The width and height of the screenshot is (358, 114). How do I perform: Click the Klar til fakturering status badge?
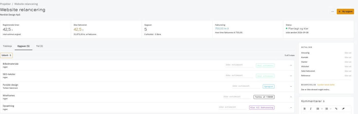[262, 107]
